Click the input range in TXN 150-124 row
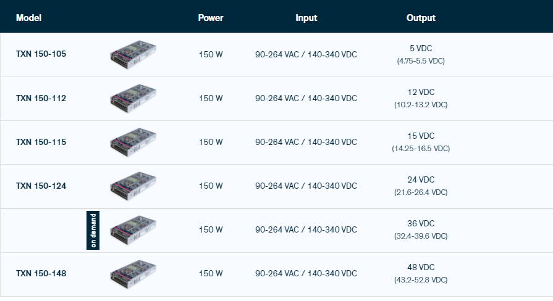The image size is (553, 301). [306, 186]
